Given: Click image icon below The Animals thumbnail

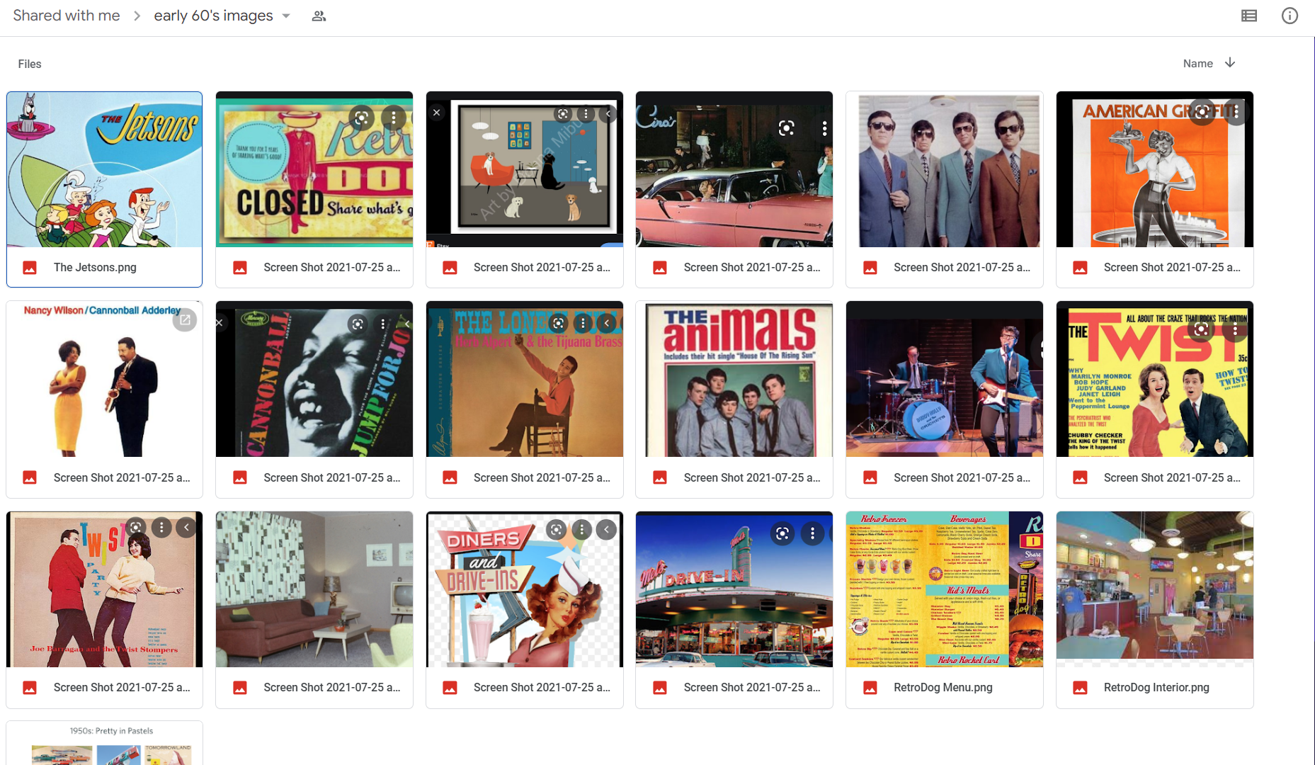Looking at the screenshot, I should pyautogui.click(x=660, y=477).
